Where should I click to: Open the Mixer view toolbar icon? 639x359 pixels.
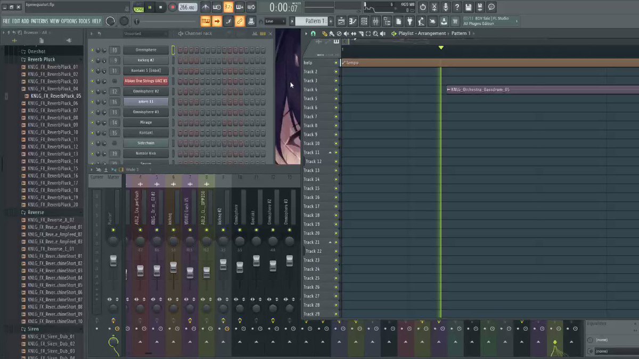point(376,21)
